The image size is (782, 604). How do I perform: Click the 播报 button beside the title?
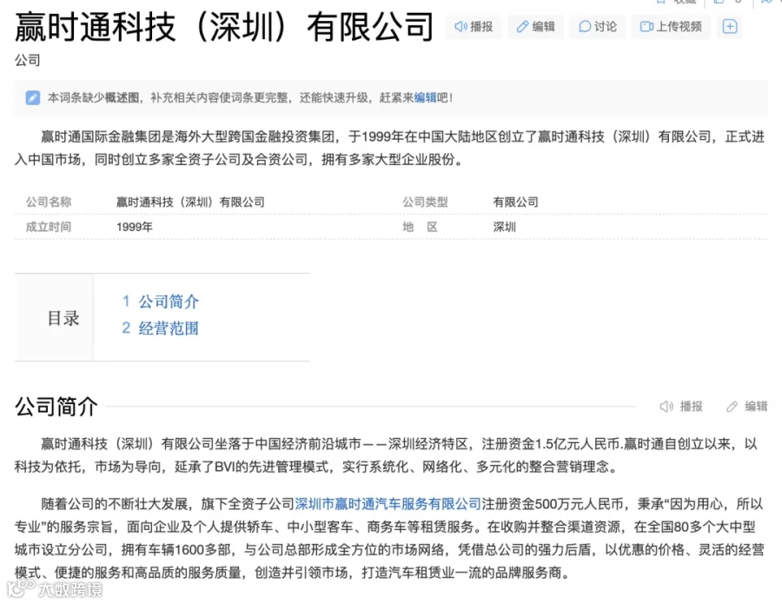474,26
